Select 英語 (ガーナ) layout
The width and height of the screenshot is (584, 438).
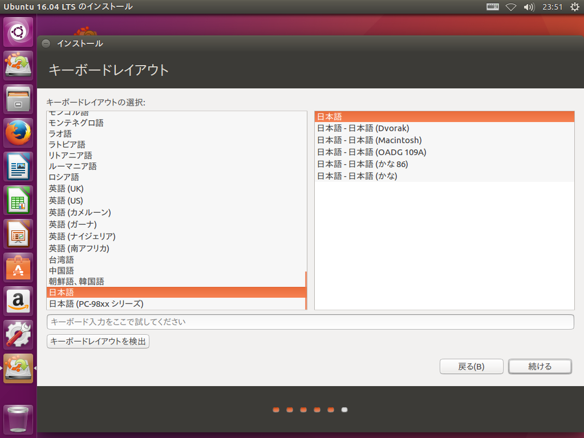176,225
